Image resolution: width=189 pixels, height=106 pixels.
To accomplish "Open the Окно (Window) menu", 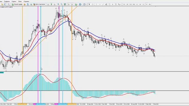I will click(x=20, y=1).
